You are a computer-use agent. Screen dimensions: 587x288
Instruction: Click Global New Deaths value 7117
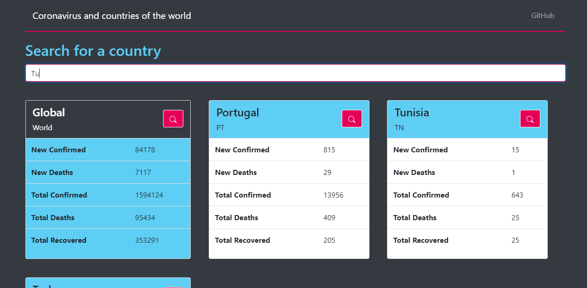coord(143,173)
